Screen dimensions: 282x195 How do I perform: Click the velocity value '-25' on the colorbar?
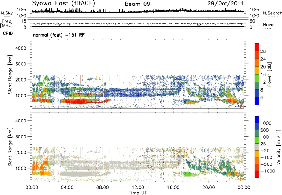click(266, 150)
